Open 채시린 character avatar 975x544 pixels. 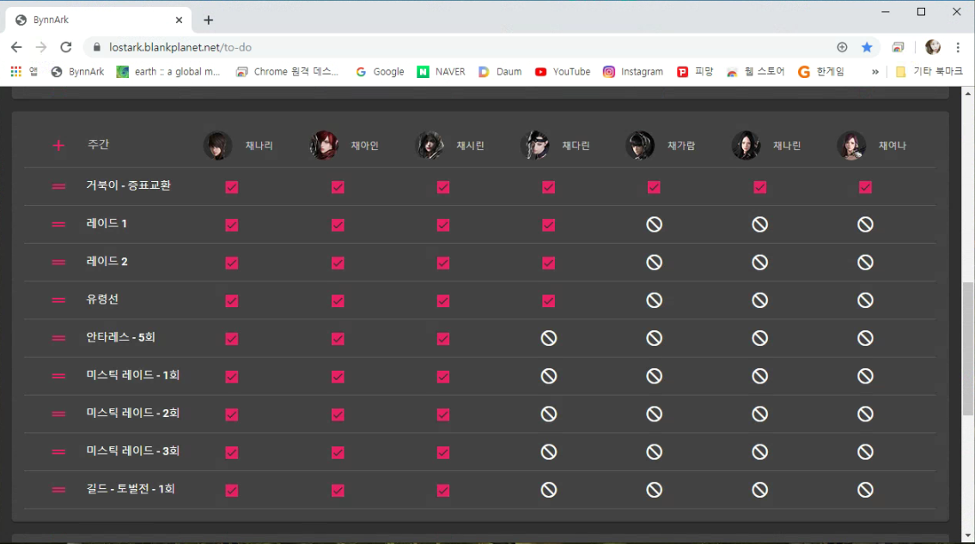(x=430, y=145)
